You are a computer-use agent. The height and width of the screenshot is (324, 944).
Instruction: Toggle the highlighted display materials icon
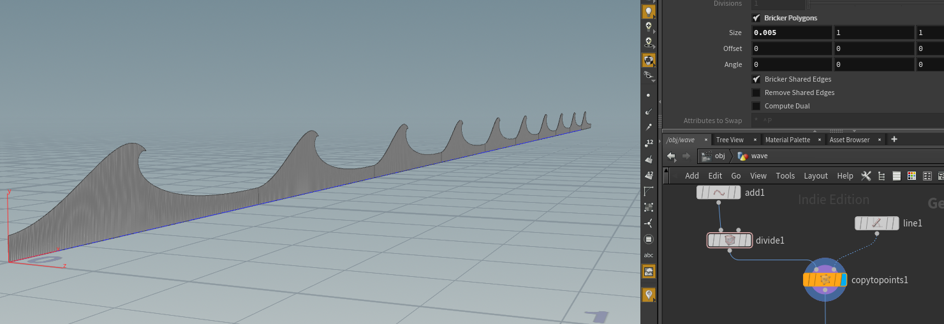649,60
